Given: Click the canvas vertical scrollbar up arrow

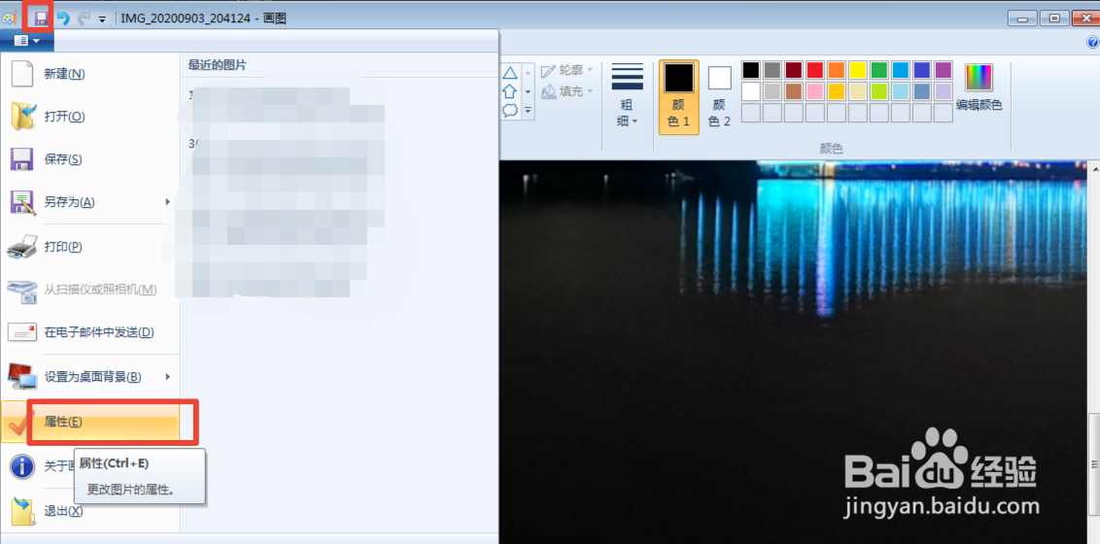Looking at the screenshot, I should (x=1094, y=167).
